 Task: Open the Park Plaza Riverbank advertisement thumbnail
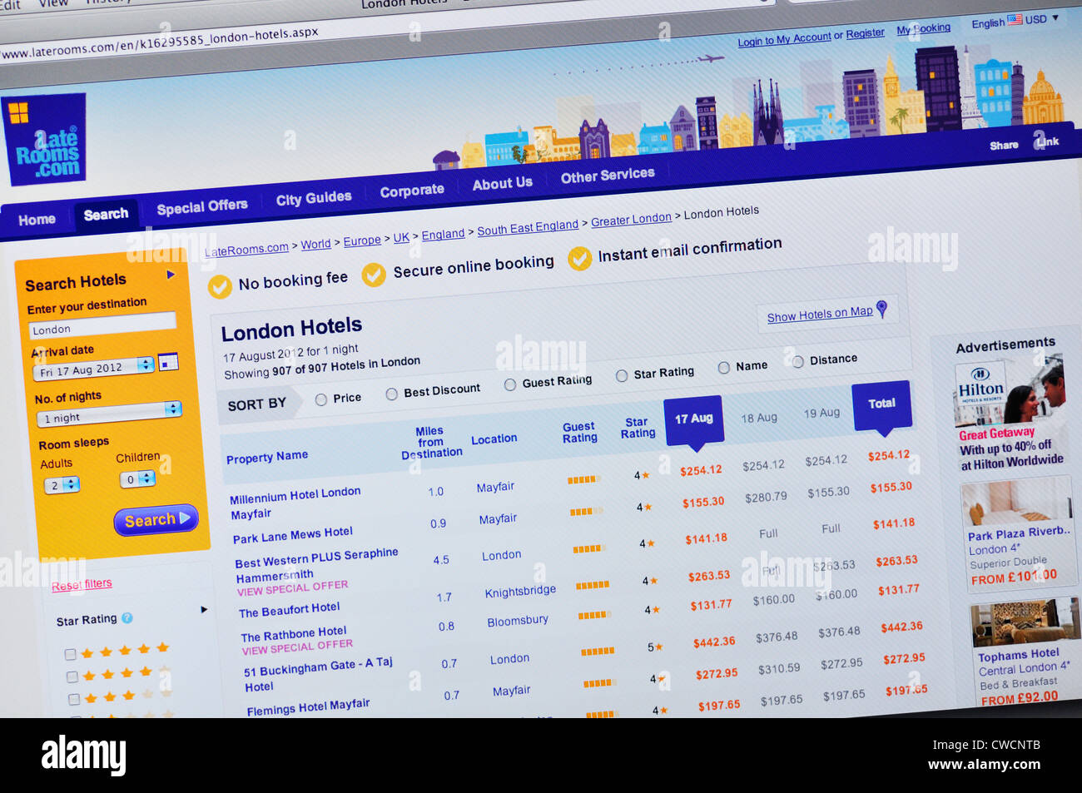tap(1016, 501)
